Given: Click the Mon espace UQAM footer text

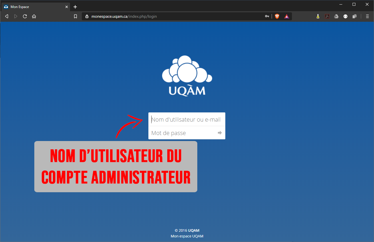Looking at the screenshot, I should click(187, 236).
